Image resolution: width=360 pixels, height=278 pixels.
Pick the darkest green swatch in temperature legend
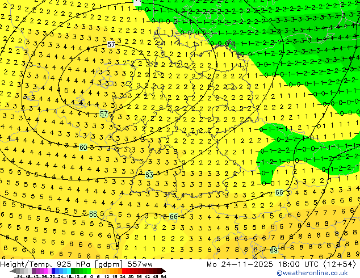[x=73, y=271]
